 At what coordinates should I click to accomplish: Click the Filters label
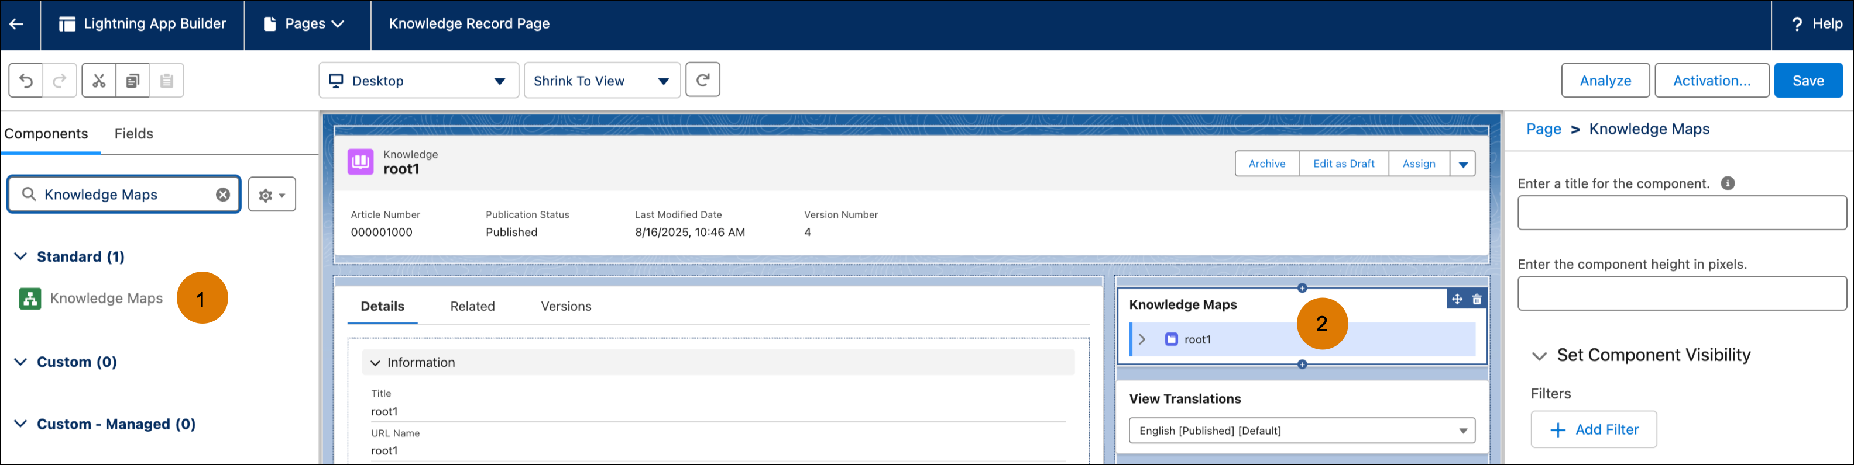tap(1550, 394)
